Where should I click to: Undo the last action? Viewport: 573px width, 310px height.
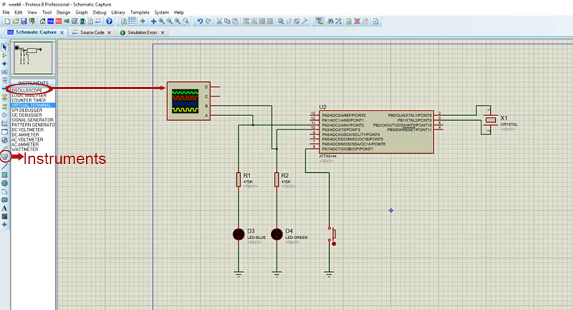tap(200, 21)
